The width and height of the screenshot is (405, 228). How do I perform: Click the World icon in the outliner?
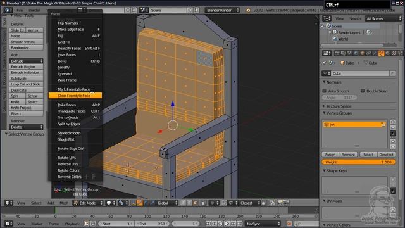point(335,39)
